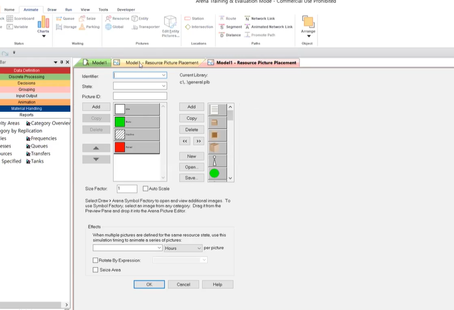Pin the Project Bar panel

[62, 62]
